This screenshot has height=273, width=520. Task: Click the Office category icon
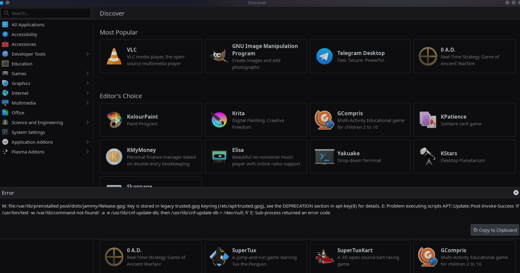click(5, 113)
